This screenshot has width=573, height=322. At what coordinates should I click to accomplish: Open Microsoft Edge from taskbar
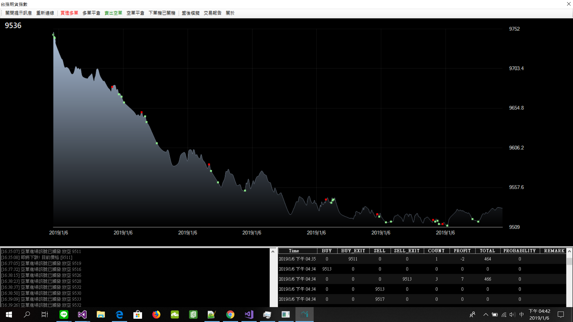119,315
